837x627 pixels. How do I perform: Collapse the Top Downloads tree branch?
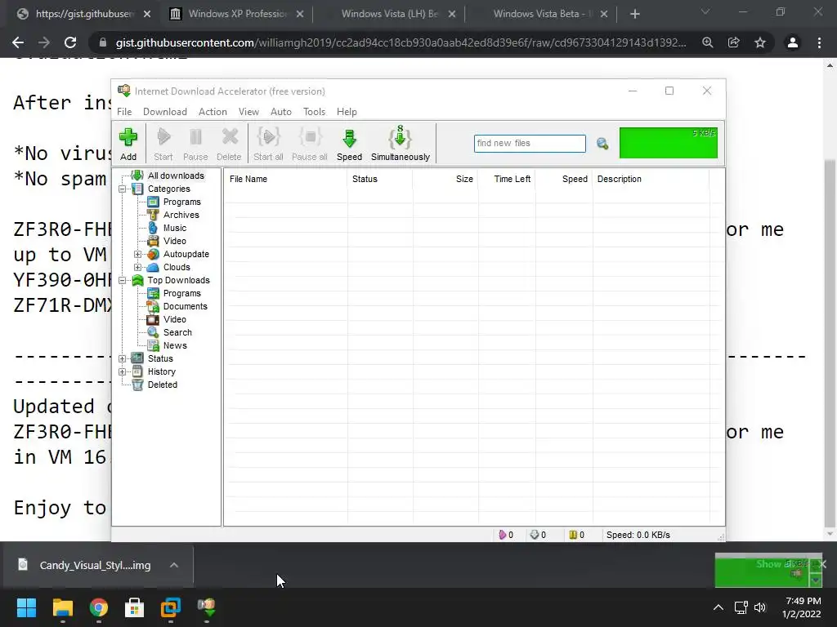coord(123,280)
